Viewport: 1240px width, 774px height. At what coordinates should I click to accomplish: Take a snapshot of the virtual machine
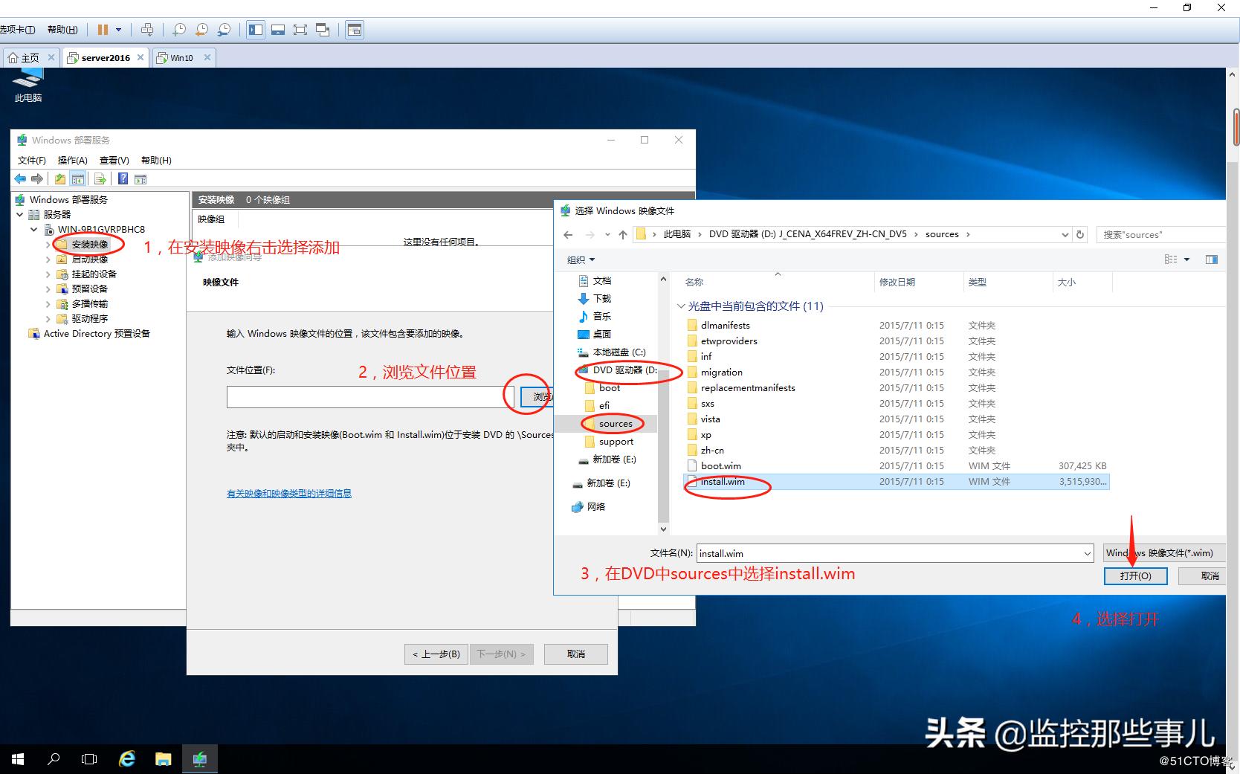pos(179,30)
